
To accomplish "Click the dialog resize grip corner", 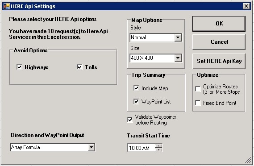I will click(x=248, y=161).
